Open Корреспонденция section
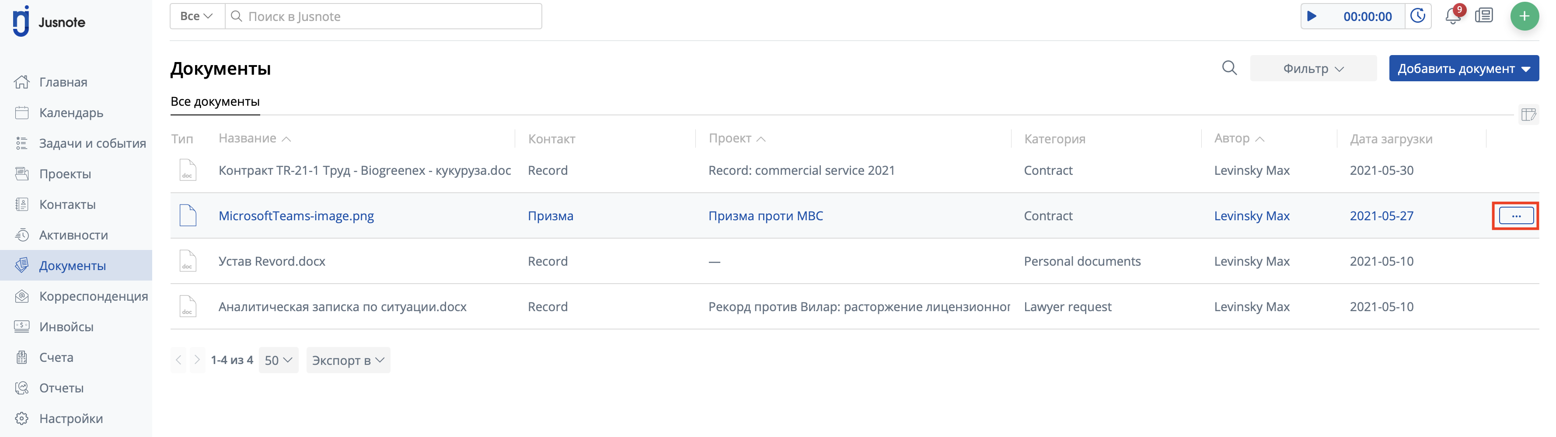Image resolution: width=1556 pixels, height=437 pixels. point(93,296)
